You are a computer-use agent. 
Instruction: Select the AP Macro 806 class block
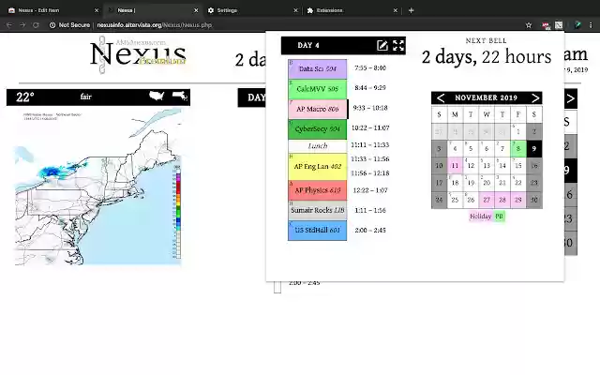coord(317,109)
